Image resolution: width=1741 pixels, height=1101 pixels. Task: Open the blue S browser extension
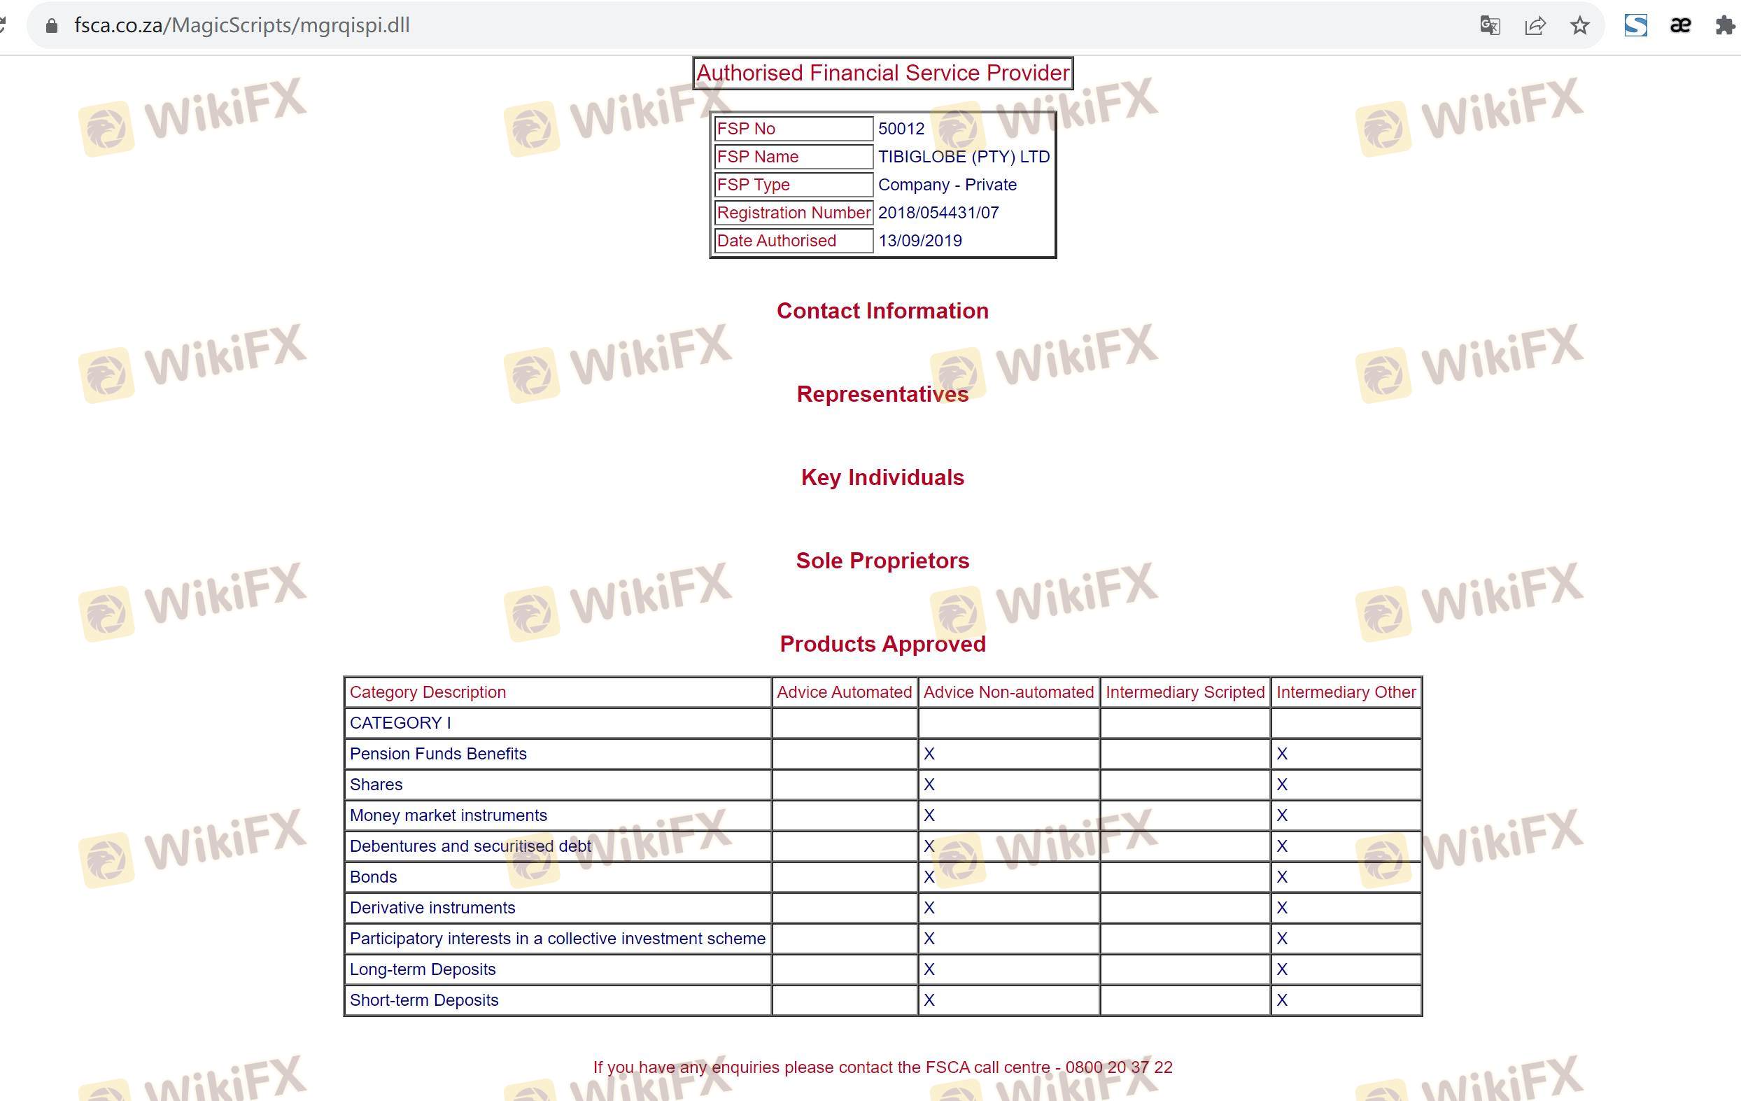1635,26
